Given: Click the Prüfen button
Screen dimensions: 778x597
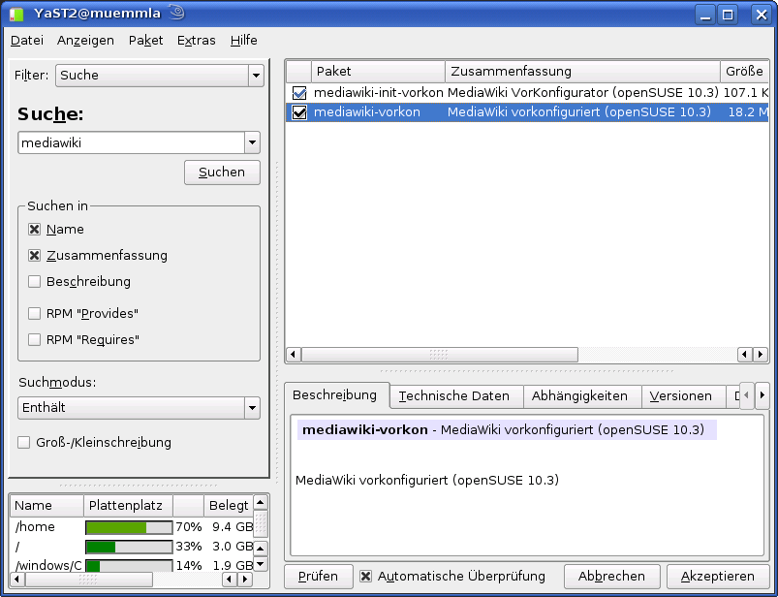Looking at the screenshot, I should coord(318,576).
